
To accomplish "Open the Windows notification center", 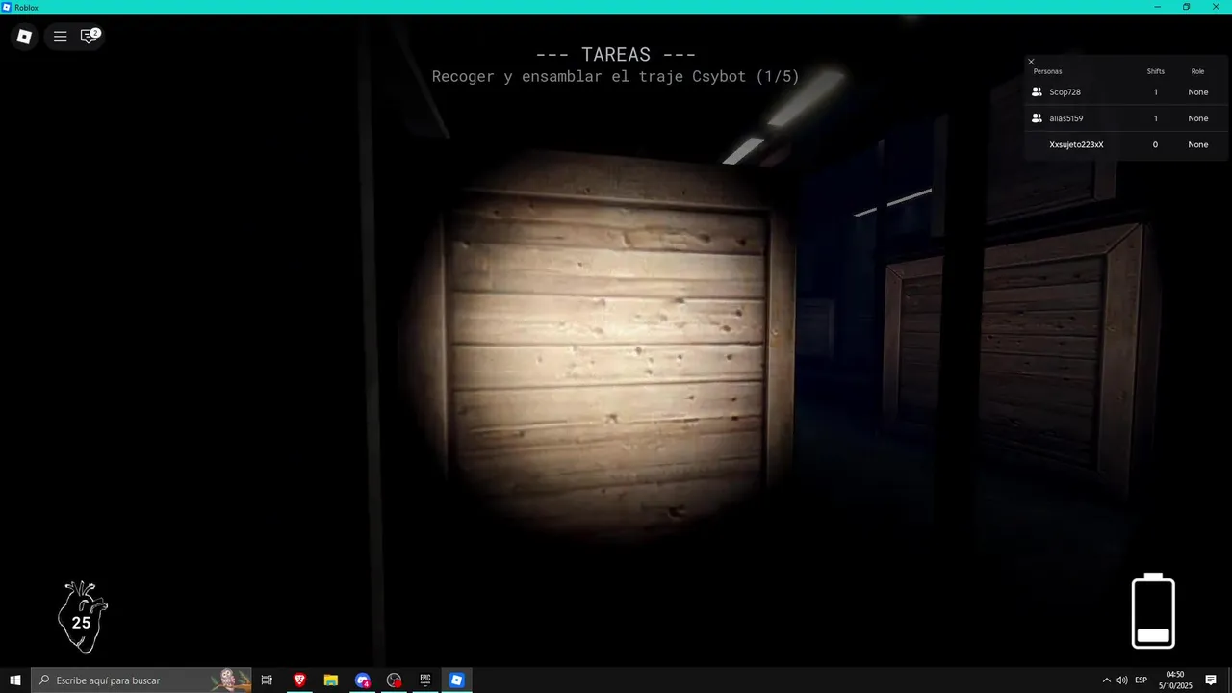I will [x=1211, y=680].
